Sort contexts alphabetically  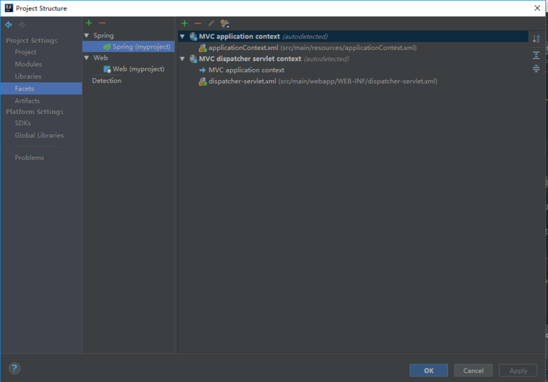pos(536,38)
